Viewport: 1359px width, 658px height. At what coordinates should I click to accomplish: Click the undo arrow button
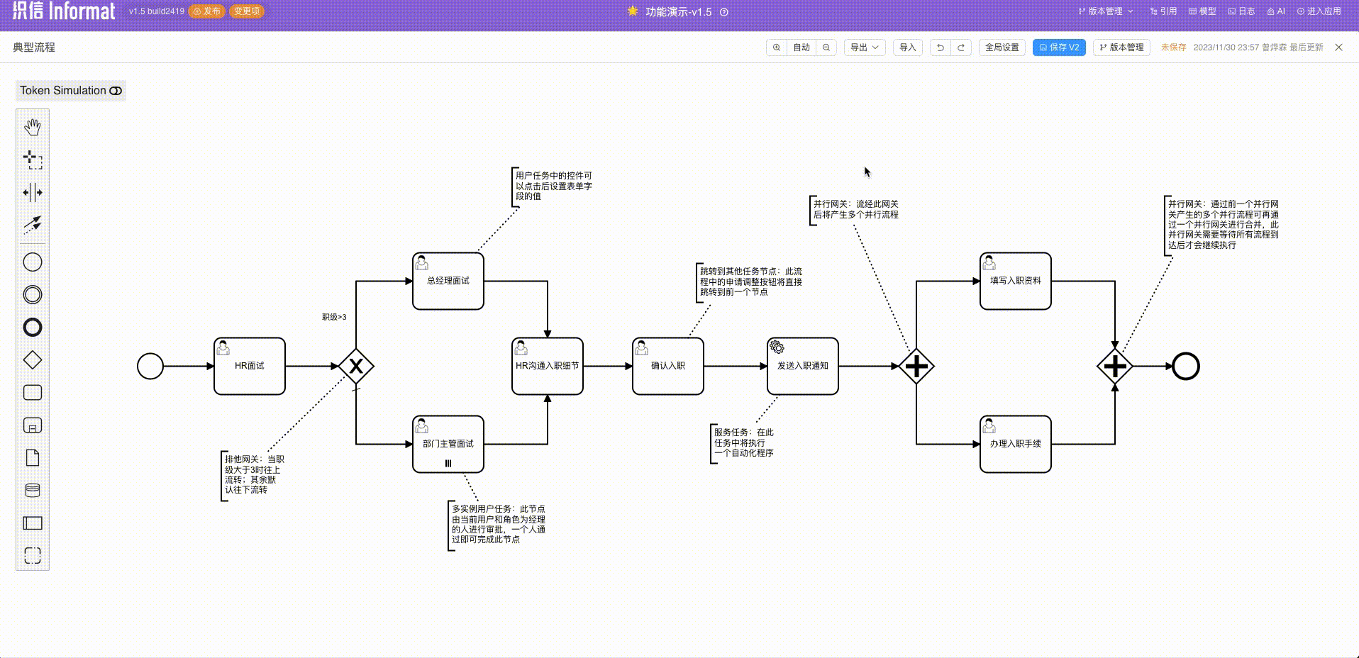click(941, 48)
